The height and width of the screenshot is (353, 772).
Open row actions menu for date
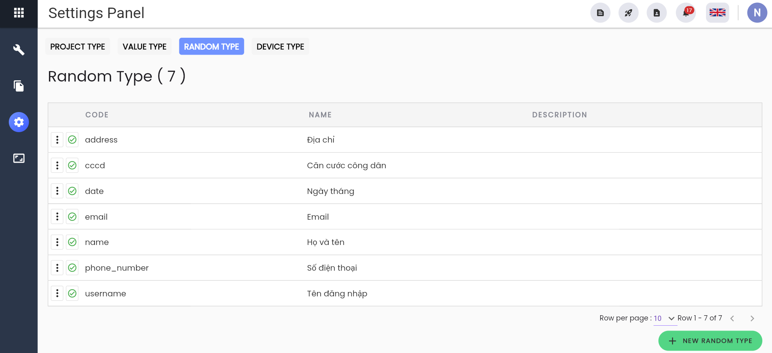click(x=57, y=191)
